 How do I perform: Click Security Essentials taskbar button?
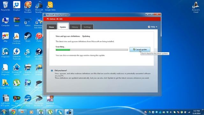point(69,112)
